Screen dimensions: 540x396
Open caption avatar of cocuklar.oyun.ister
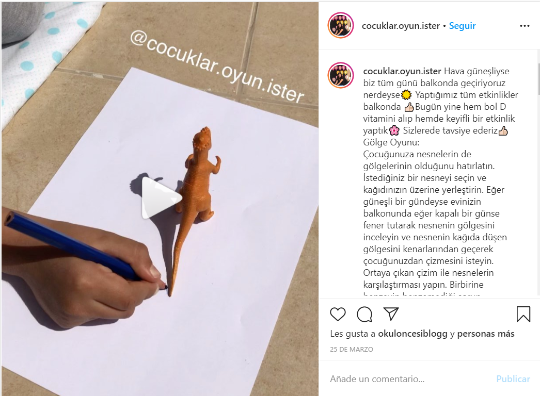(341, 75)
